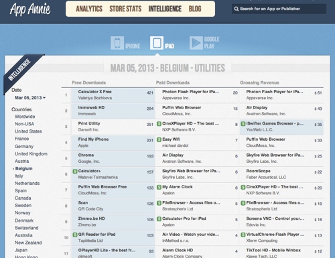Open the Blog menu item

coord(195,9)
